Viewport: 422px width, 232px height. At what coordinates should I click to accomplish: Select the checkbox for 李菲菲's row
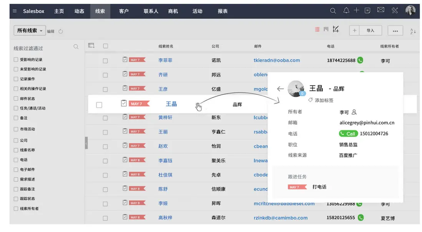(x=105, y=61)
